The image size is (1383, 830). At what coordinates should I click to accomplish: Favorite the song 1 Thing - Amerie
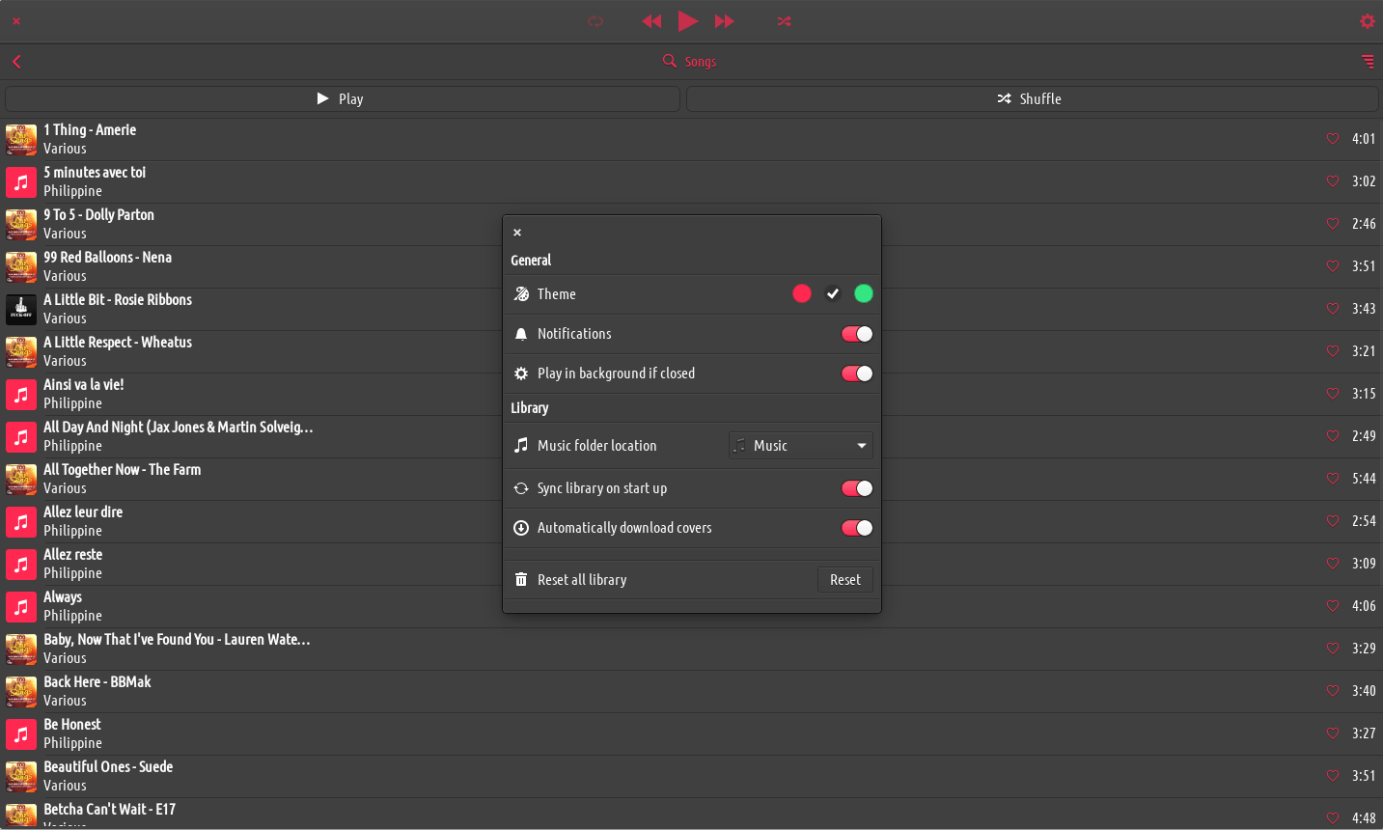click(x=1333, y=139)
